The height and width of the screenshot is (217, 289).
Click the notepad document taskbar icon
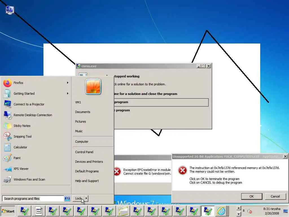[x=38, y=211]
